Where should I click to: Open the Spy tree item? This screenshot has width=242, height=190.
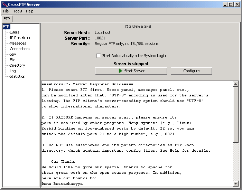click(13, 55)
